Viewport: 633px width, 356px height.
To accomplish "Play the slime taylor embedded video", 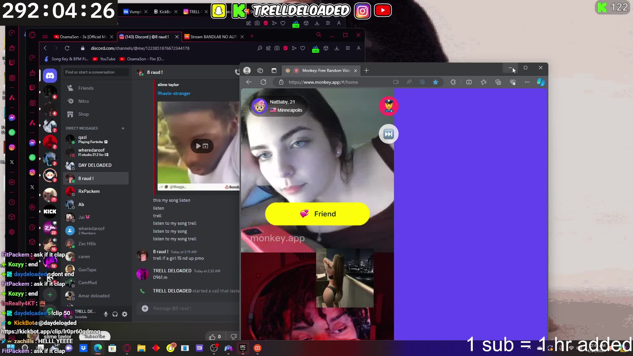I will tap(198, 146).
